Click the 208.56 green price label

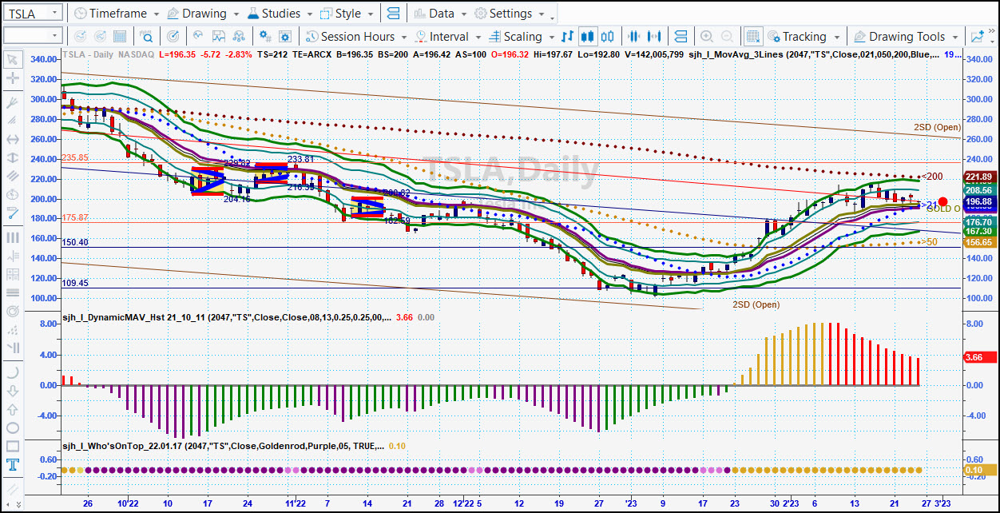click(978, 190)
